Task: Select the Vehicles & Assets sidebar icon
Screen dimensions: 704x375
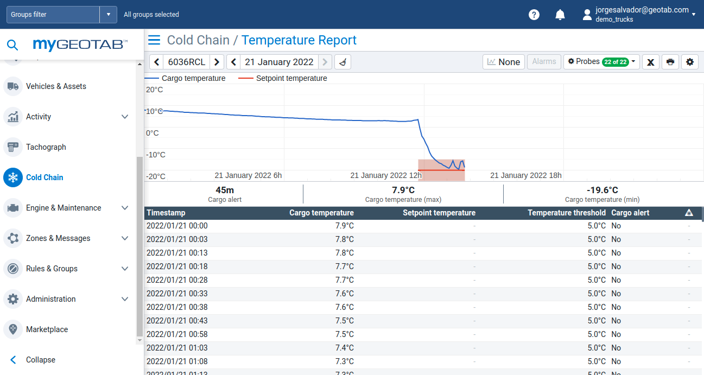Action: click(x=13, y=86)
